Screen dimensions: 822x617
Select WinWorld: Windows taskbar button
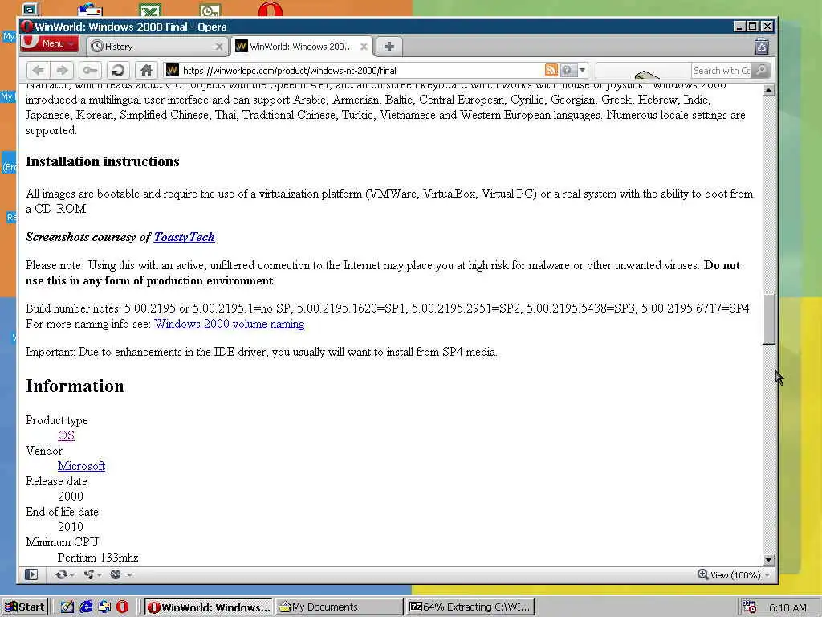(208, 607)
